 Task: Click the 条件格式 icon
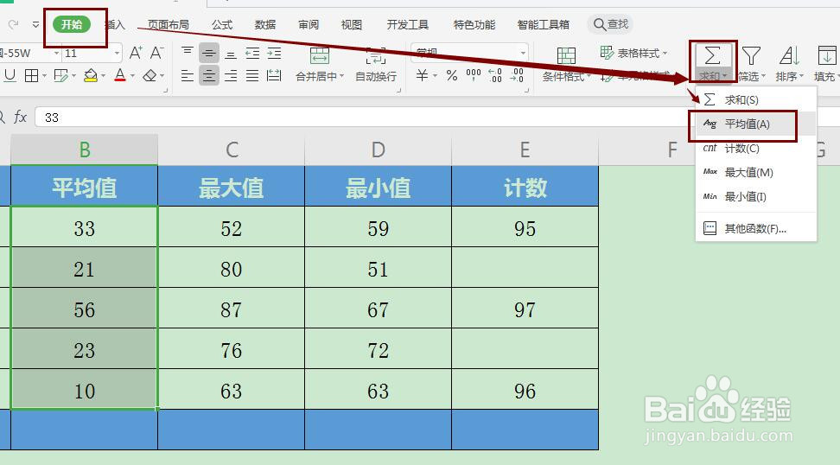tap(566, 55)
